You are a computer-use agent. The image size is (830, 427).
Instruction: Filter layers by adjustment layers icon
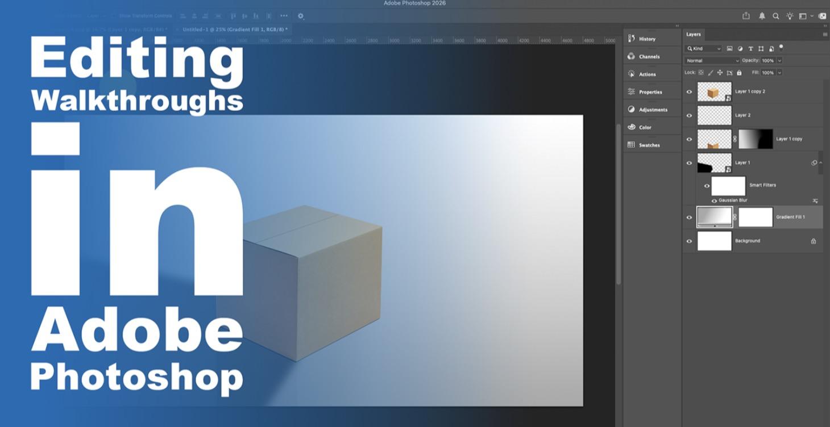pyautogui.click(x=740, y=49)
